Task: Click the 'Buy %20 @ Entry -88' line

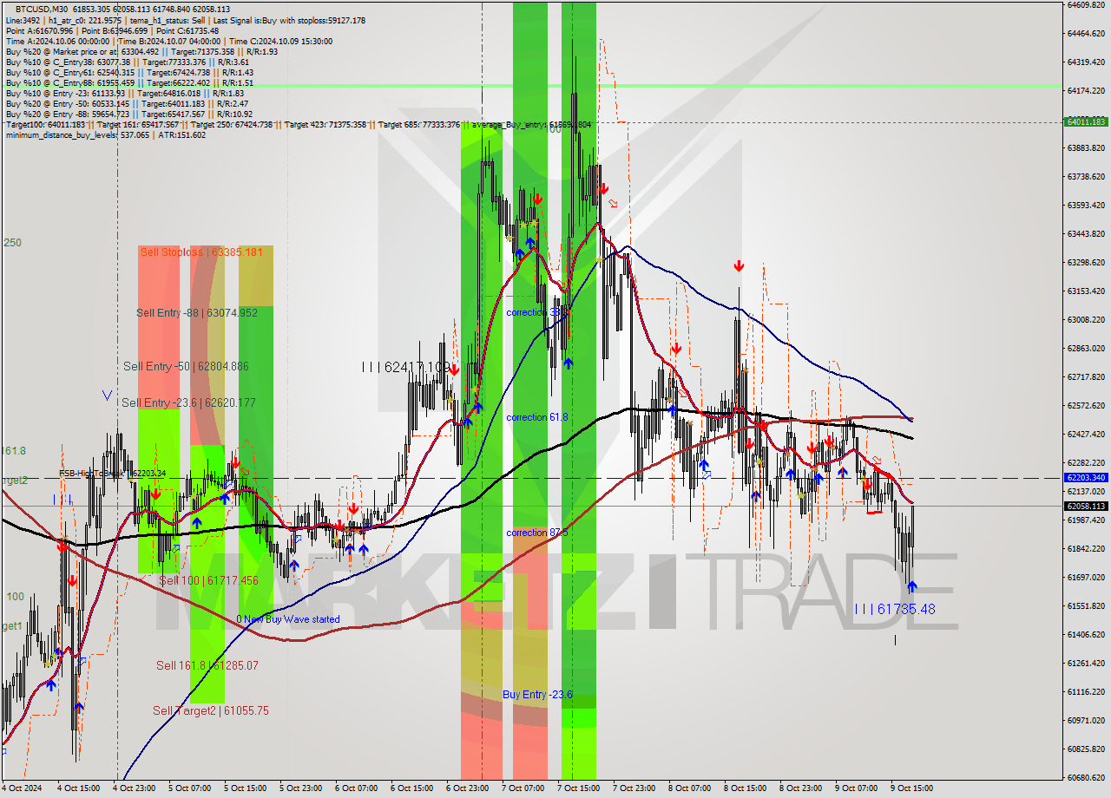Action: (129, 114)
